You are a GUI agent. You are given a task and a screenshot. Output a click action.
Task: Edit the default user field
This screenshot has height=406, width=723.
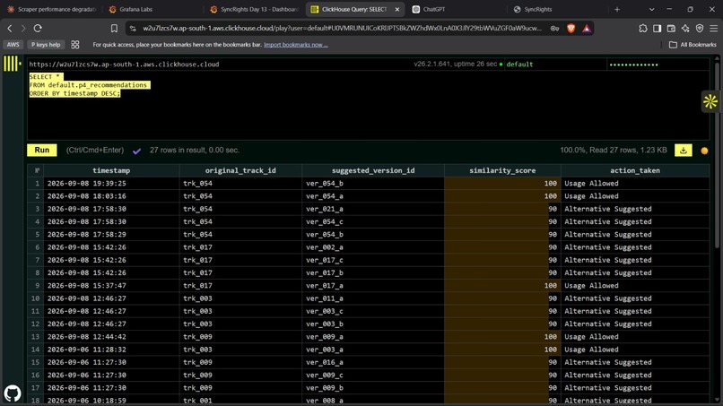(x=555, y=64)
